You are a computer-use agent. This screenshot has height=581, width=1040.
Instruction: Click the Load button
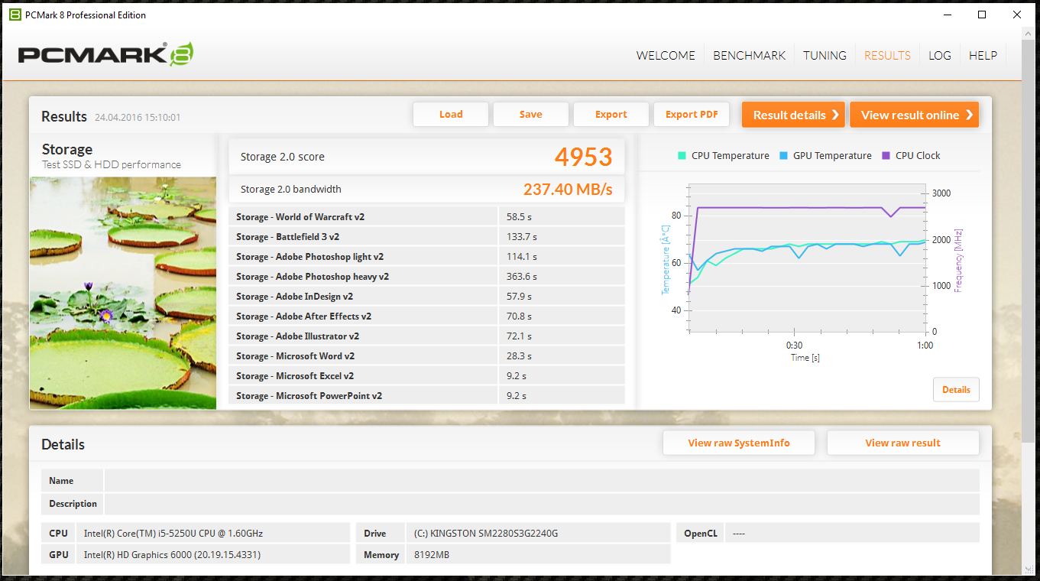(451, 115)
